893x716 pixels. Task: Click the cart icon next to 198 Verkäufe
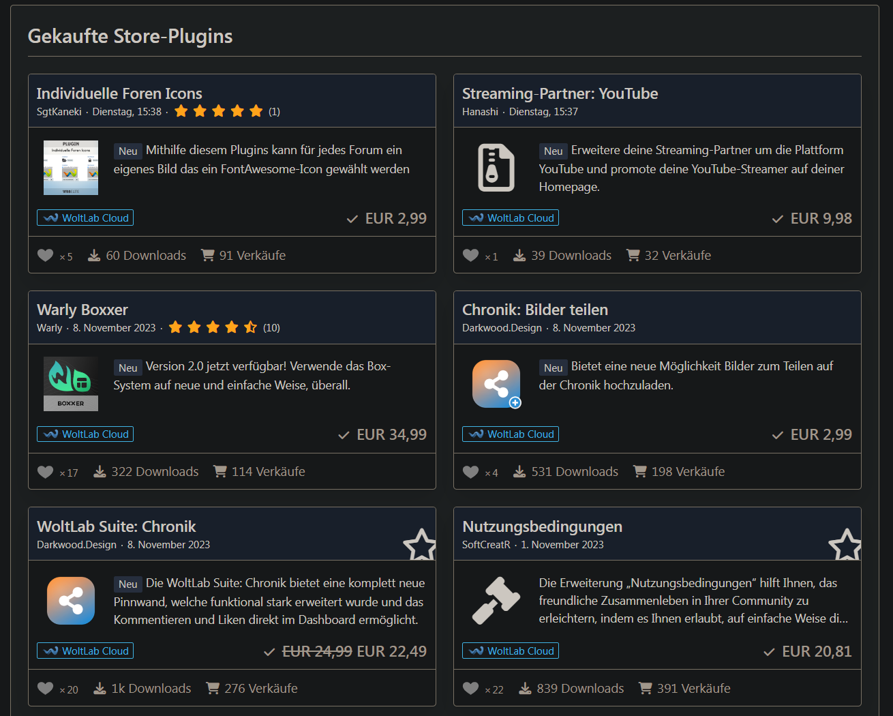point(640,471)
